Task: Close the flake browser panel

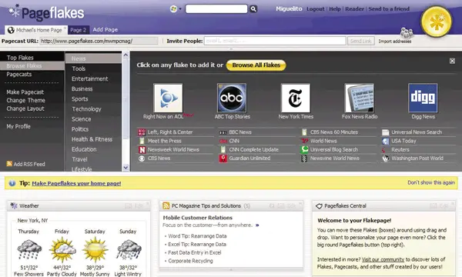Action: click(x=452, y=61)
